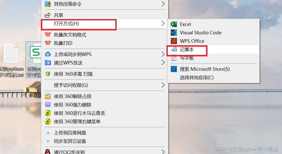Expand the 授予访问权限(G) submenu arrow
Image resolution: width=282 pixels, height=154 pixels.
point(163,85)
